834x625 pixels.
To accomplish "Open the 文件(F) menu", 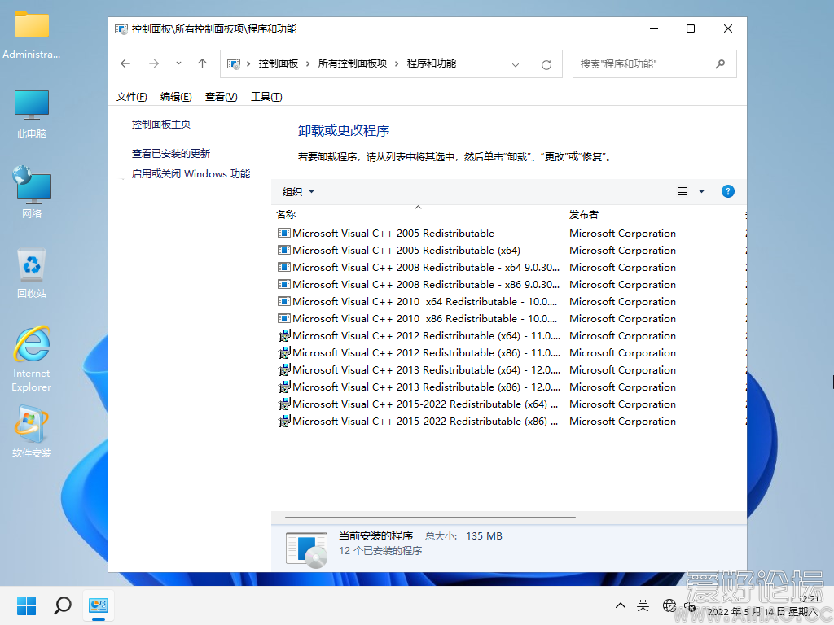I will pos(131,97).
